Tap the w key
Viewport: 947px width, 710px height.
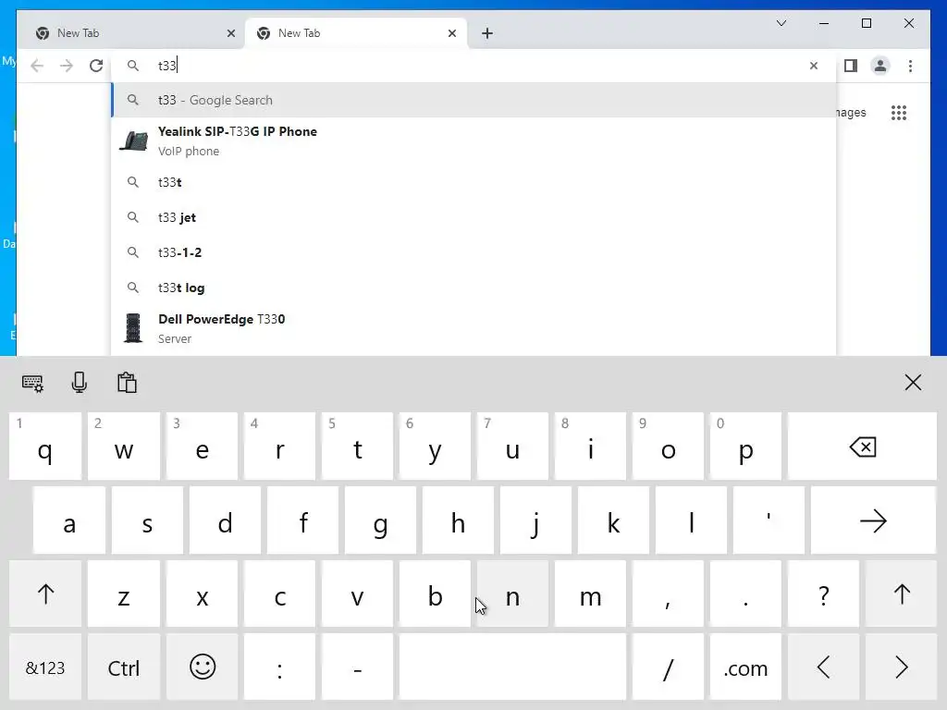pos(124,447)
